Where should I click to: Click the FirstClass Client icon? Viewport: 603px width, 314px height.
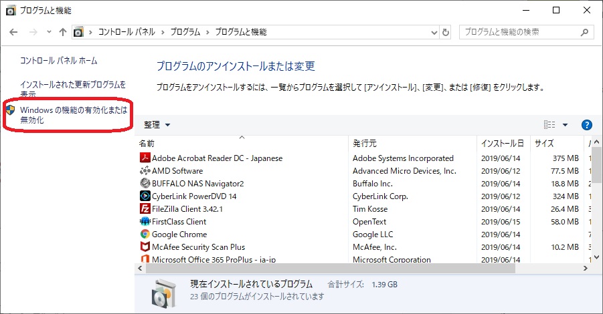145,221
